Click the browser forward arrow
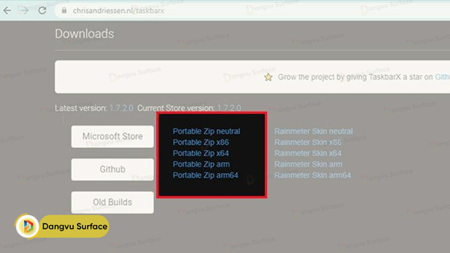450x253 pixels. click(24, 11)
